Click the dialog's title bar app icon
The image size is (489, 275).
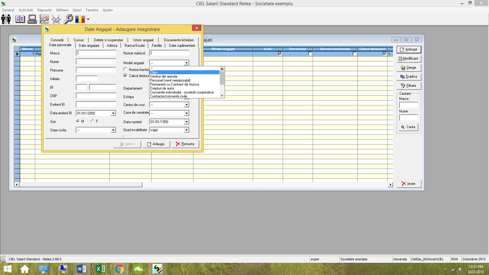pos(47,29)
